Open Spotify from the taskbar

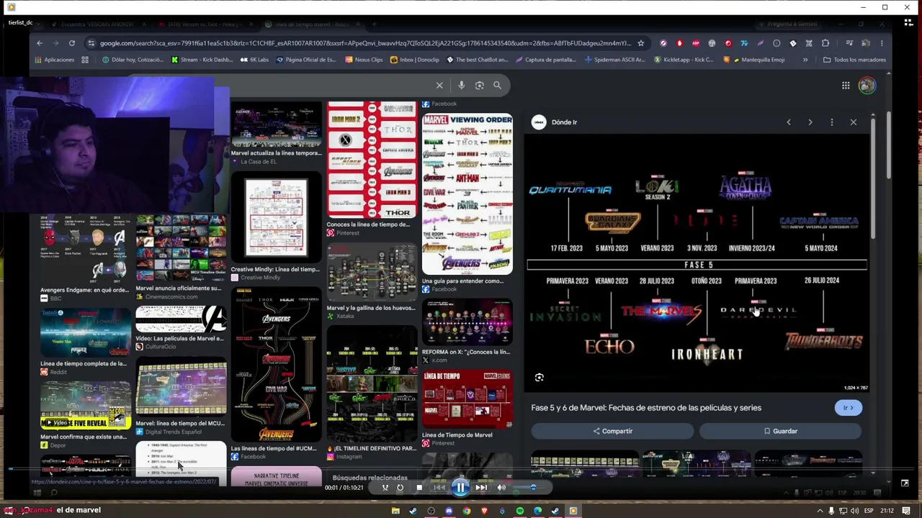click(520, 511)
